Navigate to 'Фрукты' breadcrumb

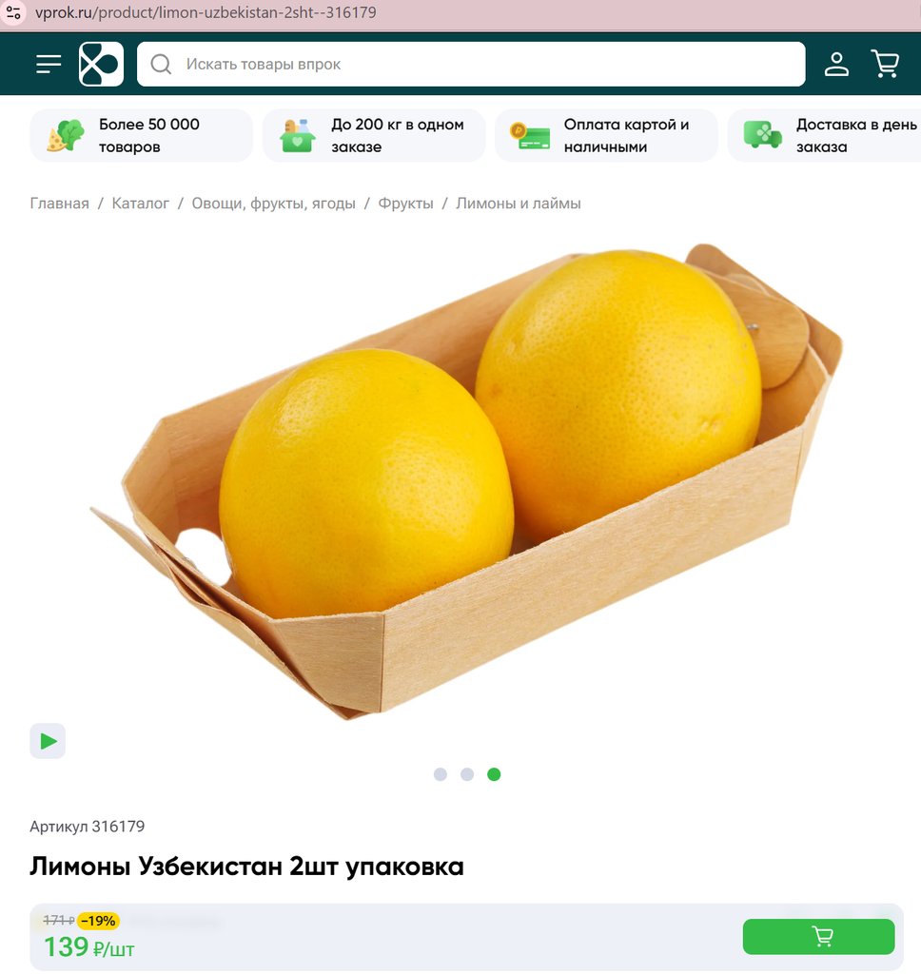click(406, 204)
